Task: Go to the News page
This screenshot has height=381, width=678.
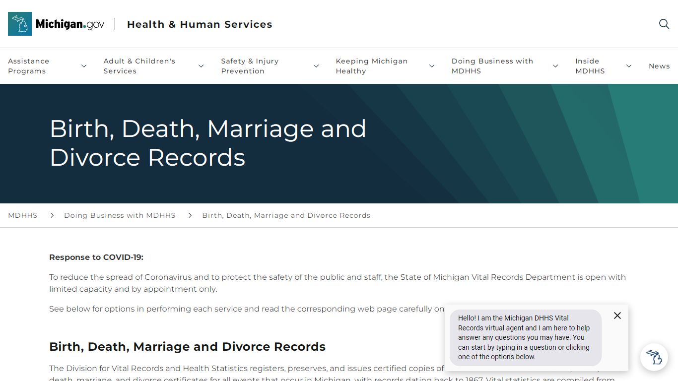Action: click(659, 66)
